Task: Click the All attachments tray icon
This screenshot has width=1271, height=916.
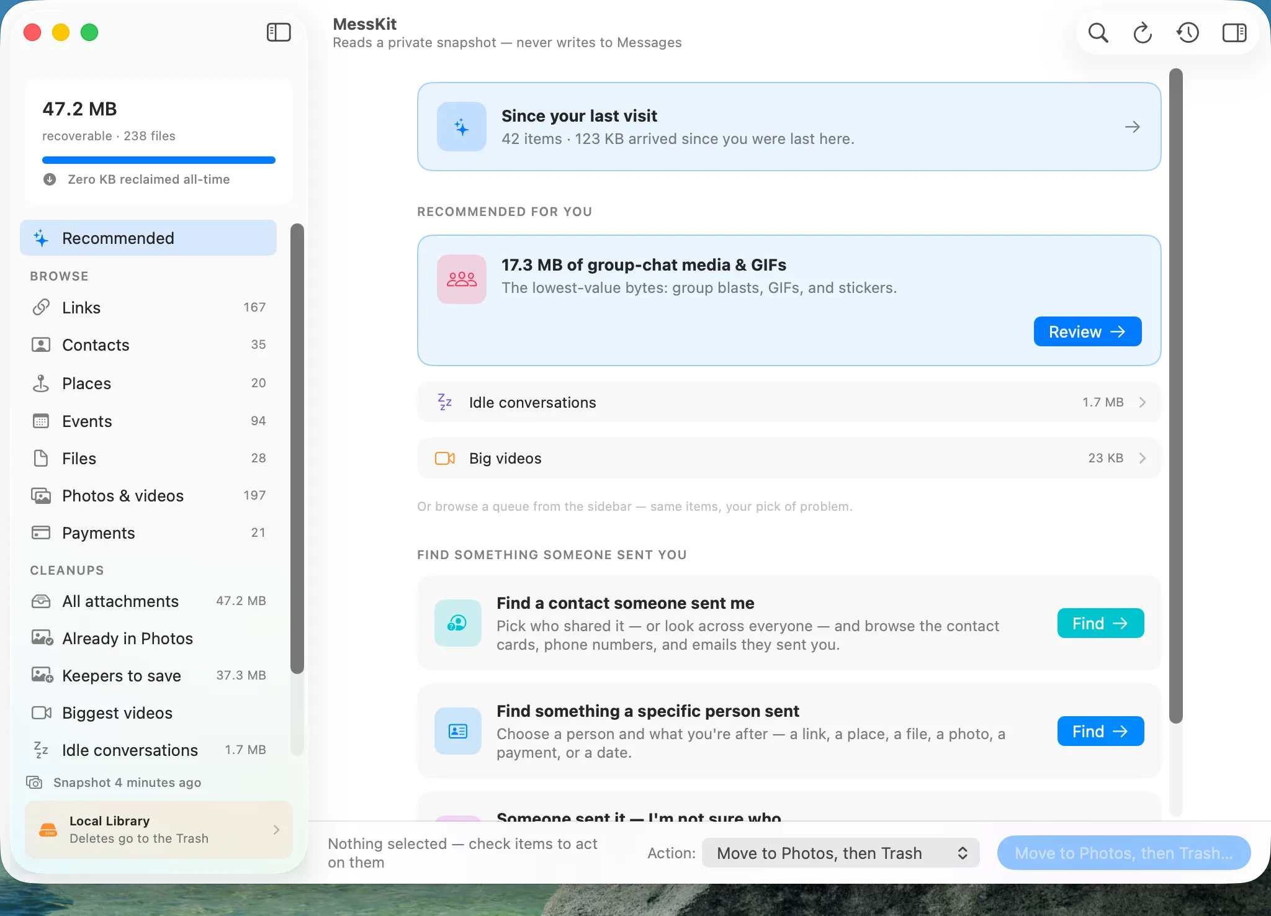Action: click(41, 601)
